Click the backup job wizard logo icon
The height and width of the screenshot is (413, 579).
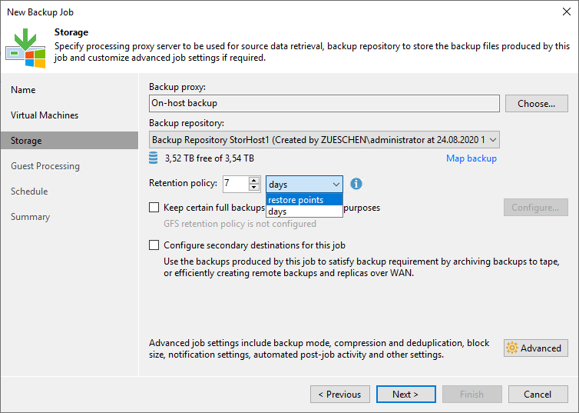point(25,48)
